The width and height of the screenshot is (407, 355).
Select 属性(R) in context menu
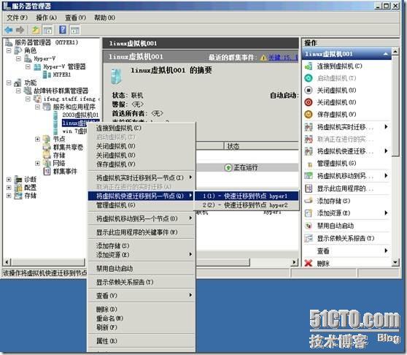pyautogui.click(x=142, y=340)
